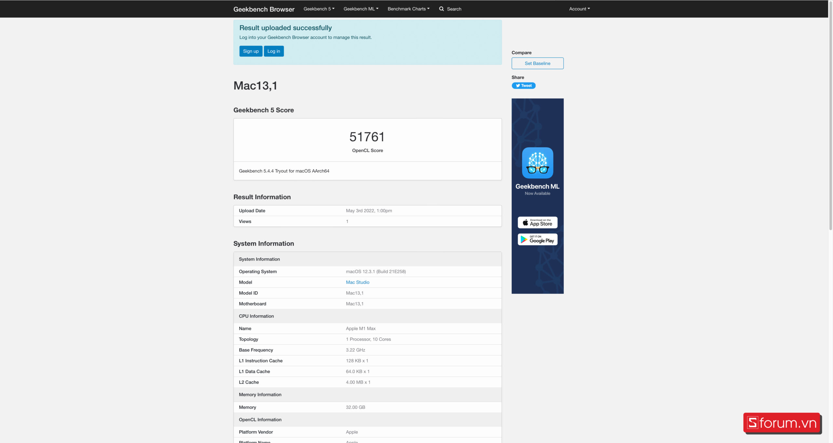Click Download on the App Store badge

[x=538, y=222]
